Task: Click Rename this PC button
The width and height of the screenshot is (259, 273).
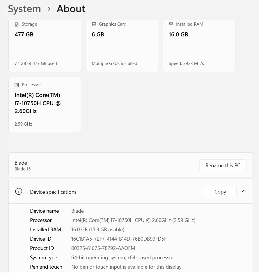Action: pos(223,165)
